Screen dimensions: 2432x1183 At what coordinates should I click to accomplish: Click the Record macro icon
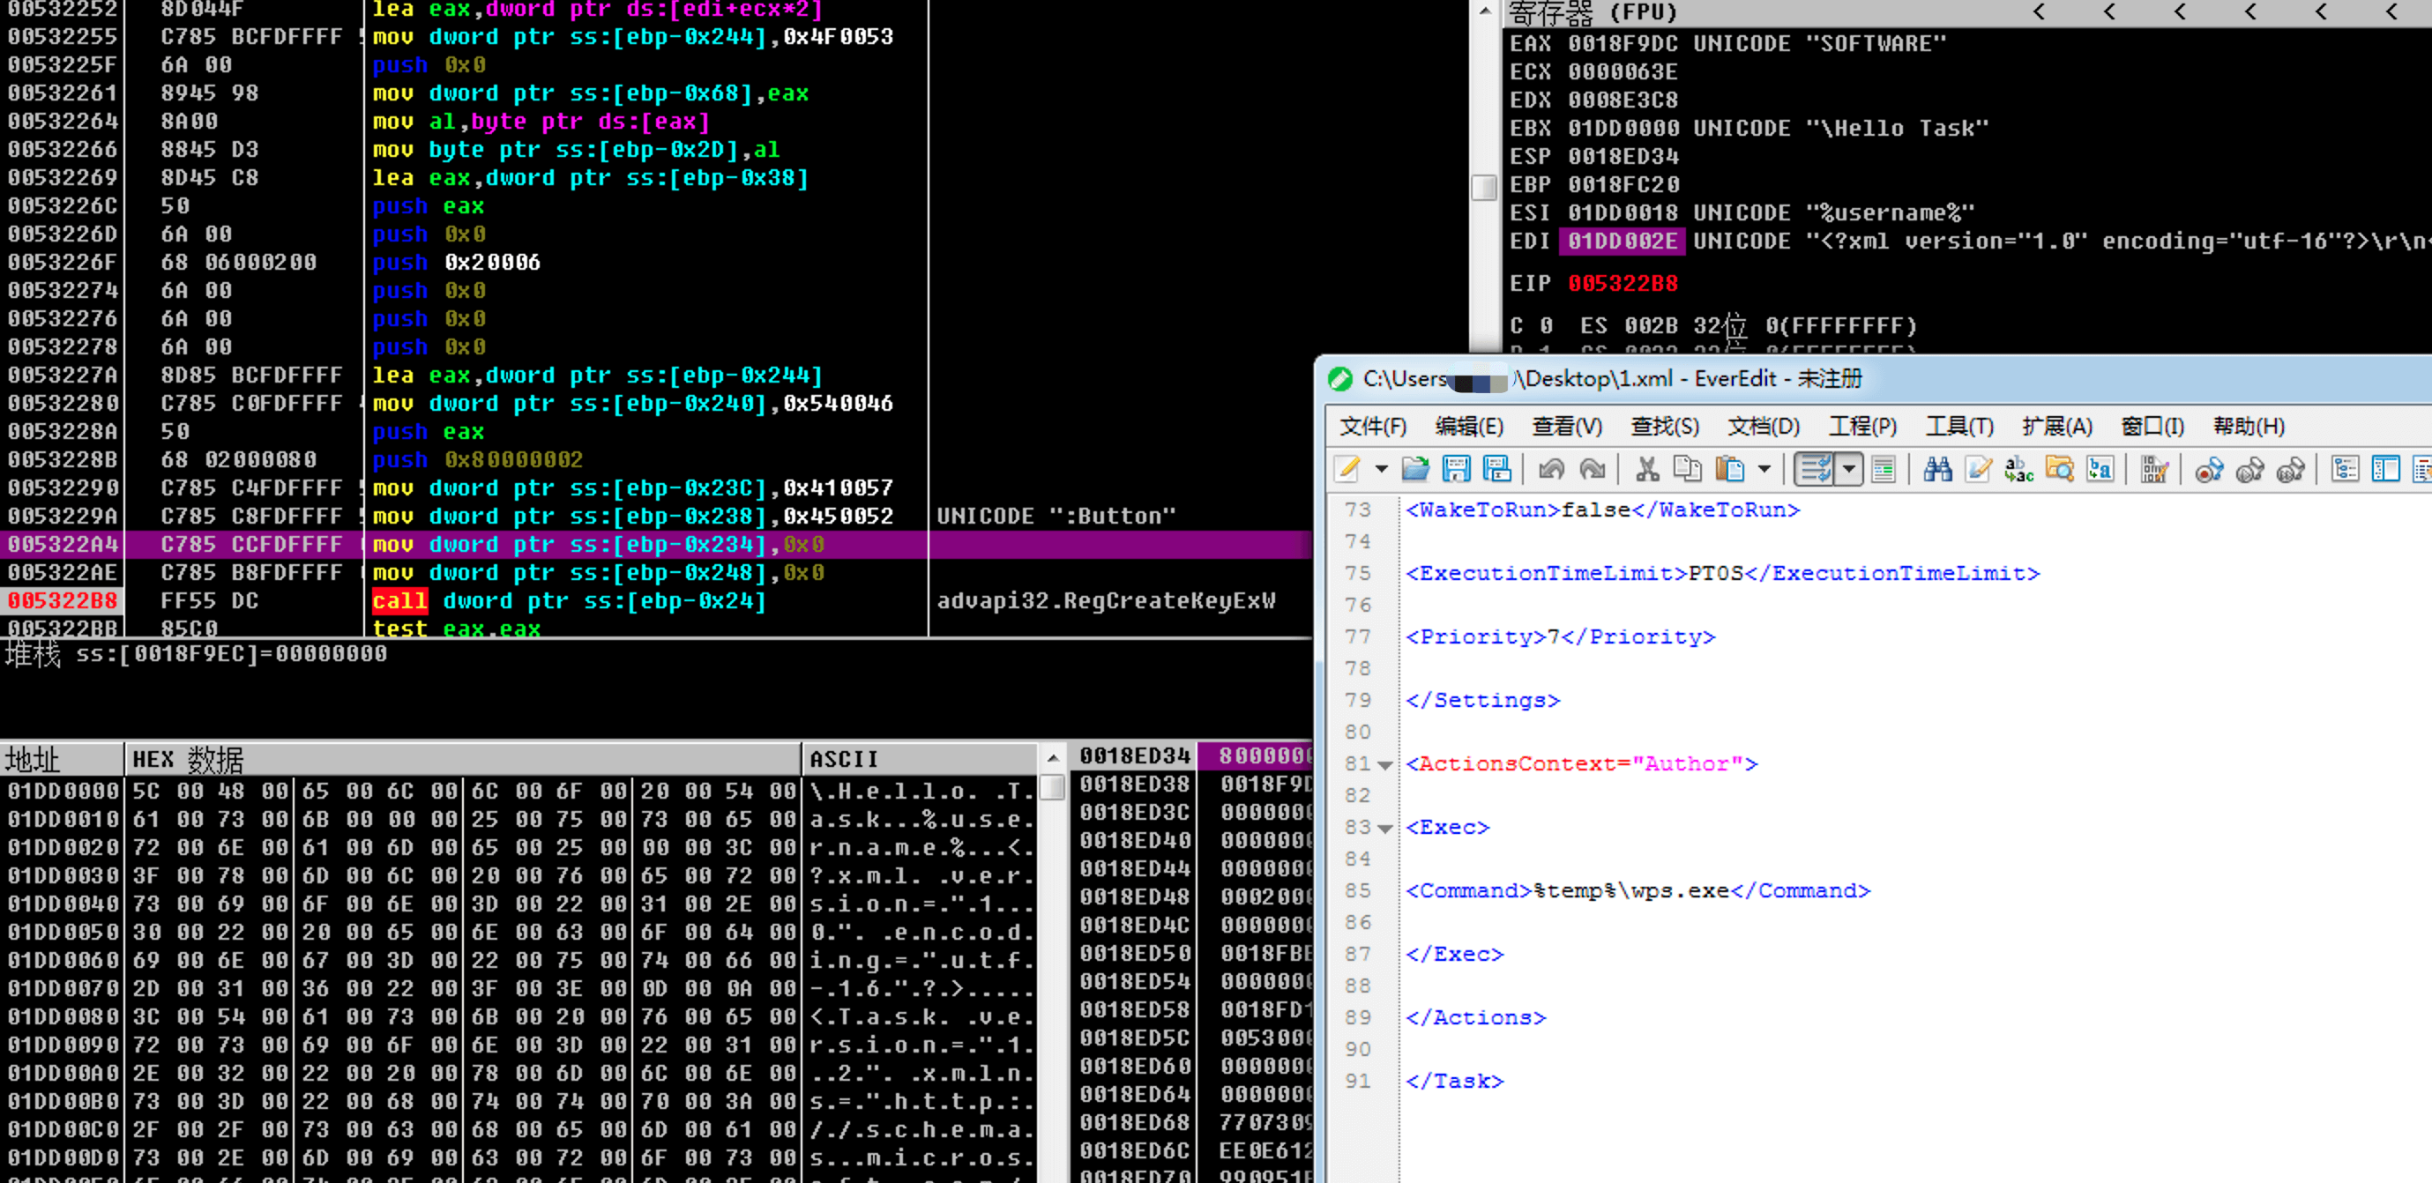2208,468
